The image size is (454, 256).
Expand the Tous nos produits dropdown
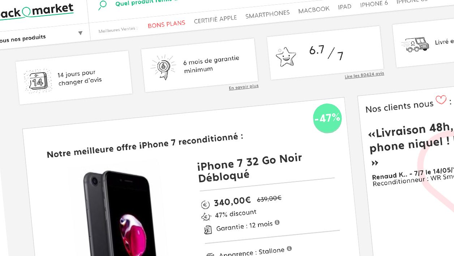[80, 33]
